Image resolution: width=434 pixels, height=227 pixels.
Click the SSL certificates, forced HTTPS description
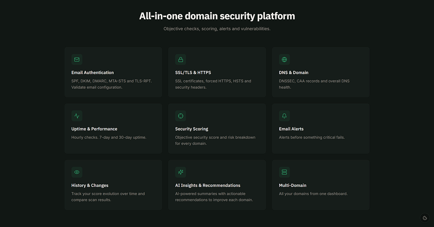[213, 84]
